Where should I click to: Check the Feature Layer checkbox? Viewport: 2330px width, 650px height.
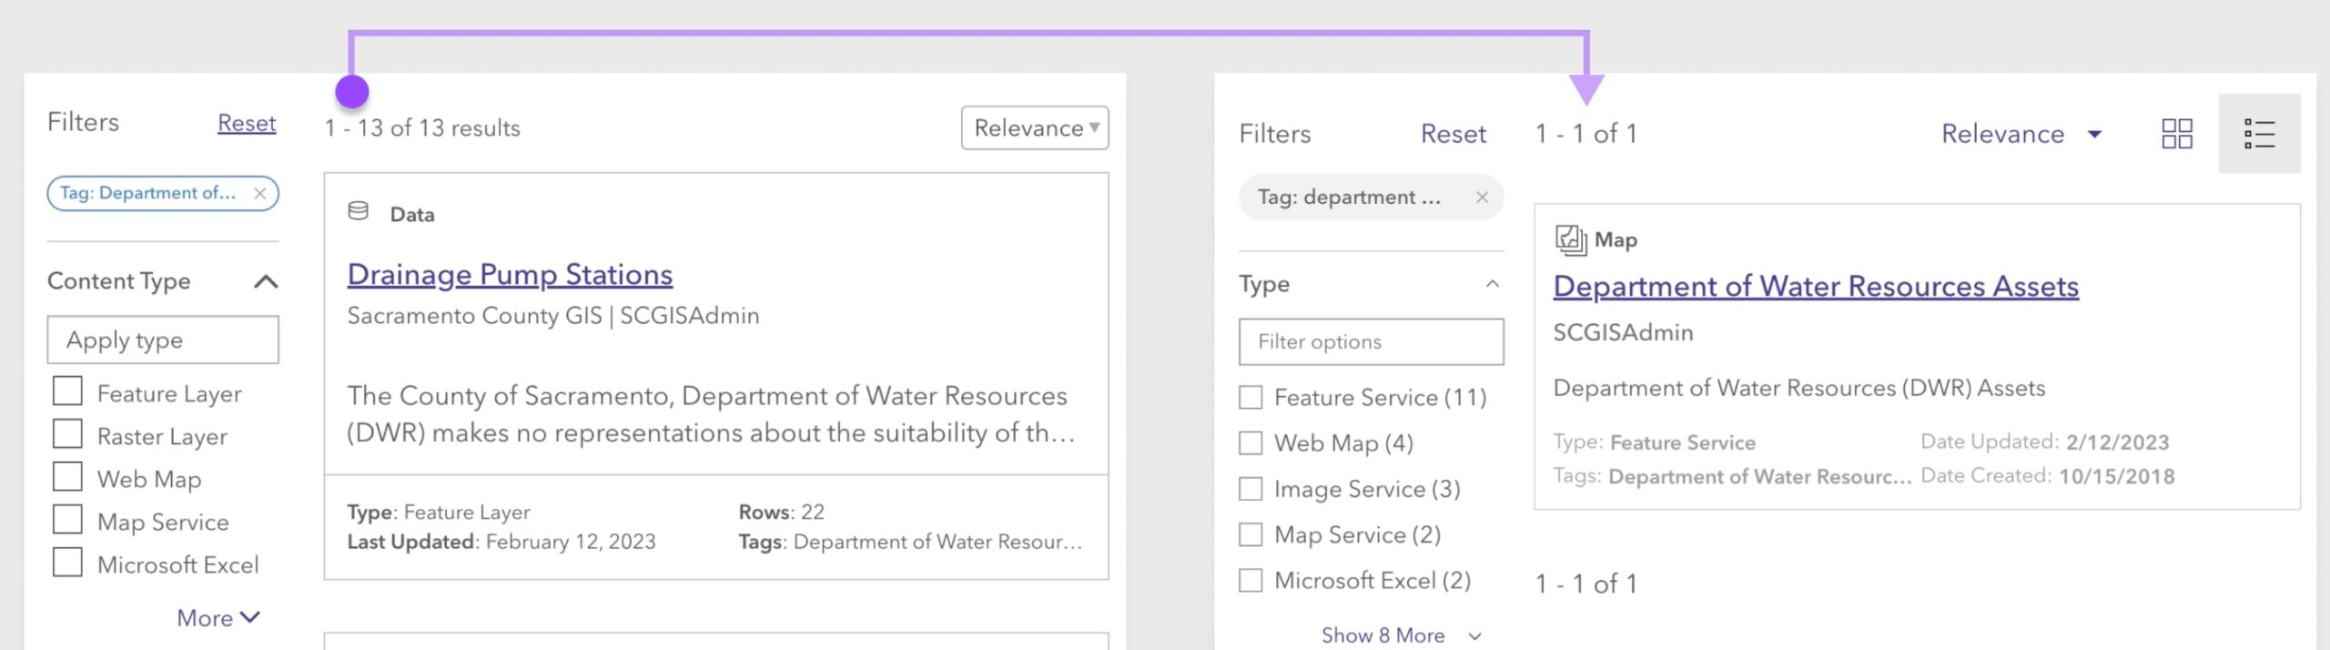tap(67, 391)
